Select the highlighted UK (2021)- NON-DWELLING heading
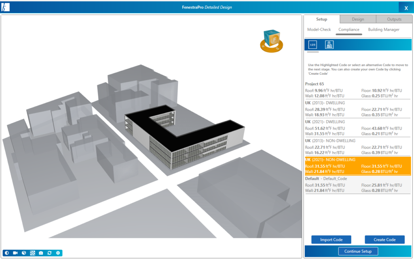414x259 pixels. coord(330,160)
